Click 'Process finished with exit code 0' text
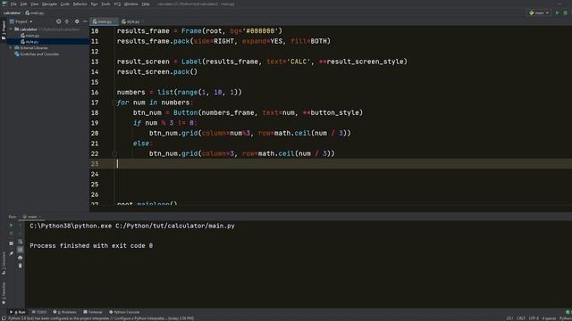572x321 pixels. tap(91, 246)
